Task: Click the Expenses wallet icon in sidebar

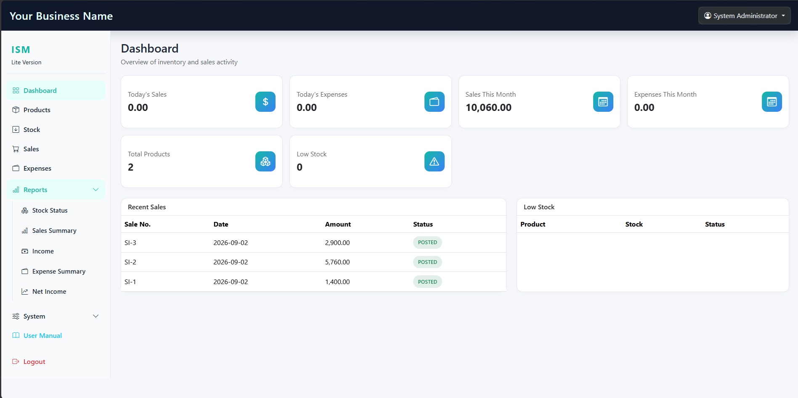Action: [16, 168]
